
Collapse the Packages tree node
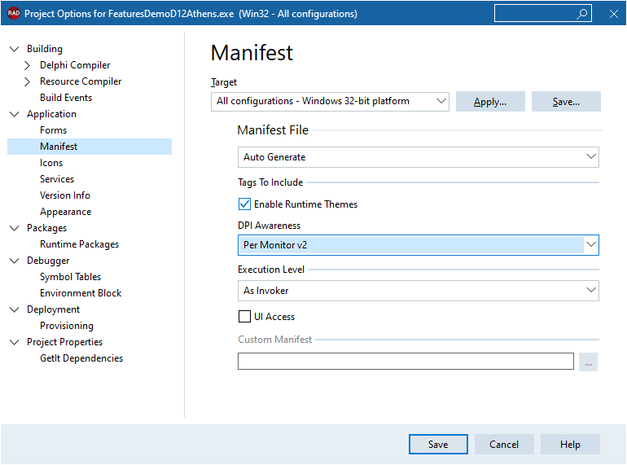tap(15, 228)
